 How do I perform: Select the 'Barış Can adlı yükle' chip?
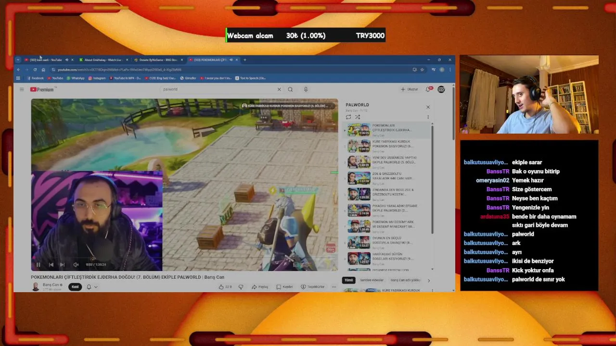click(406, 280)
